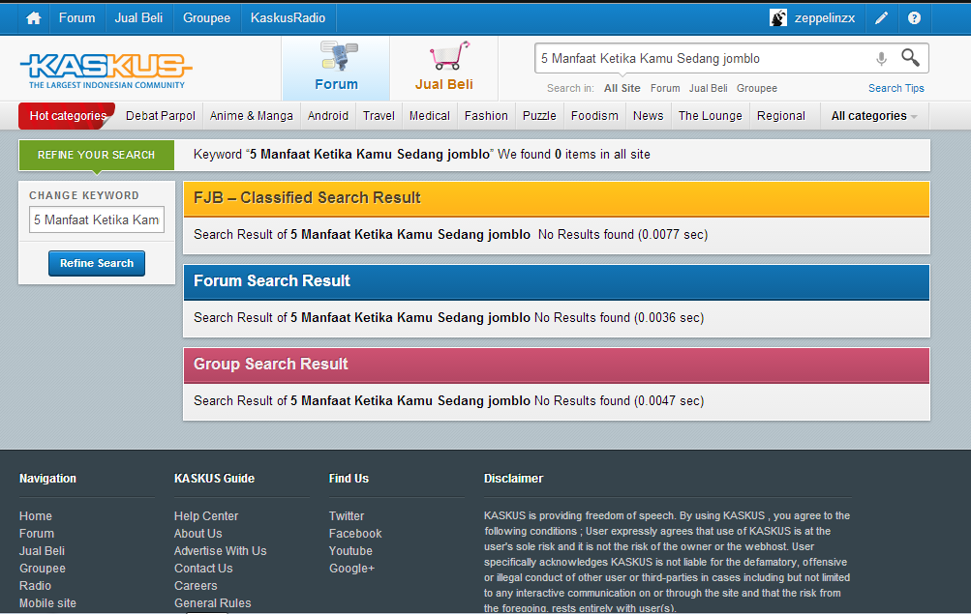
Task: Go to the Kaskus home icon
Action: 34,18
